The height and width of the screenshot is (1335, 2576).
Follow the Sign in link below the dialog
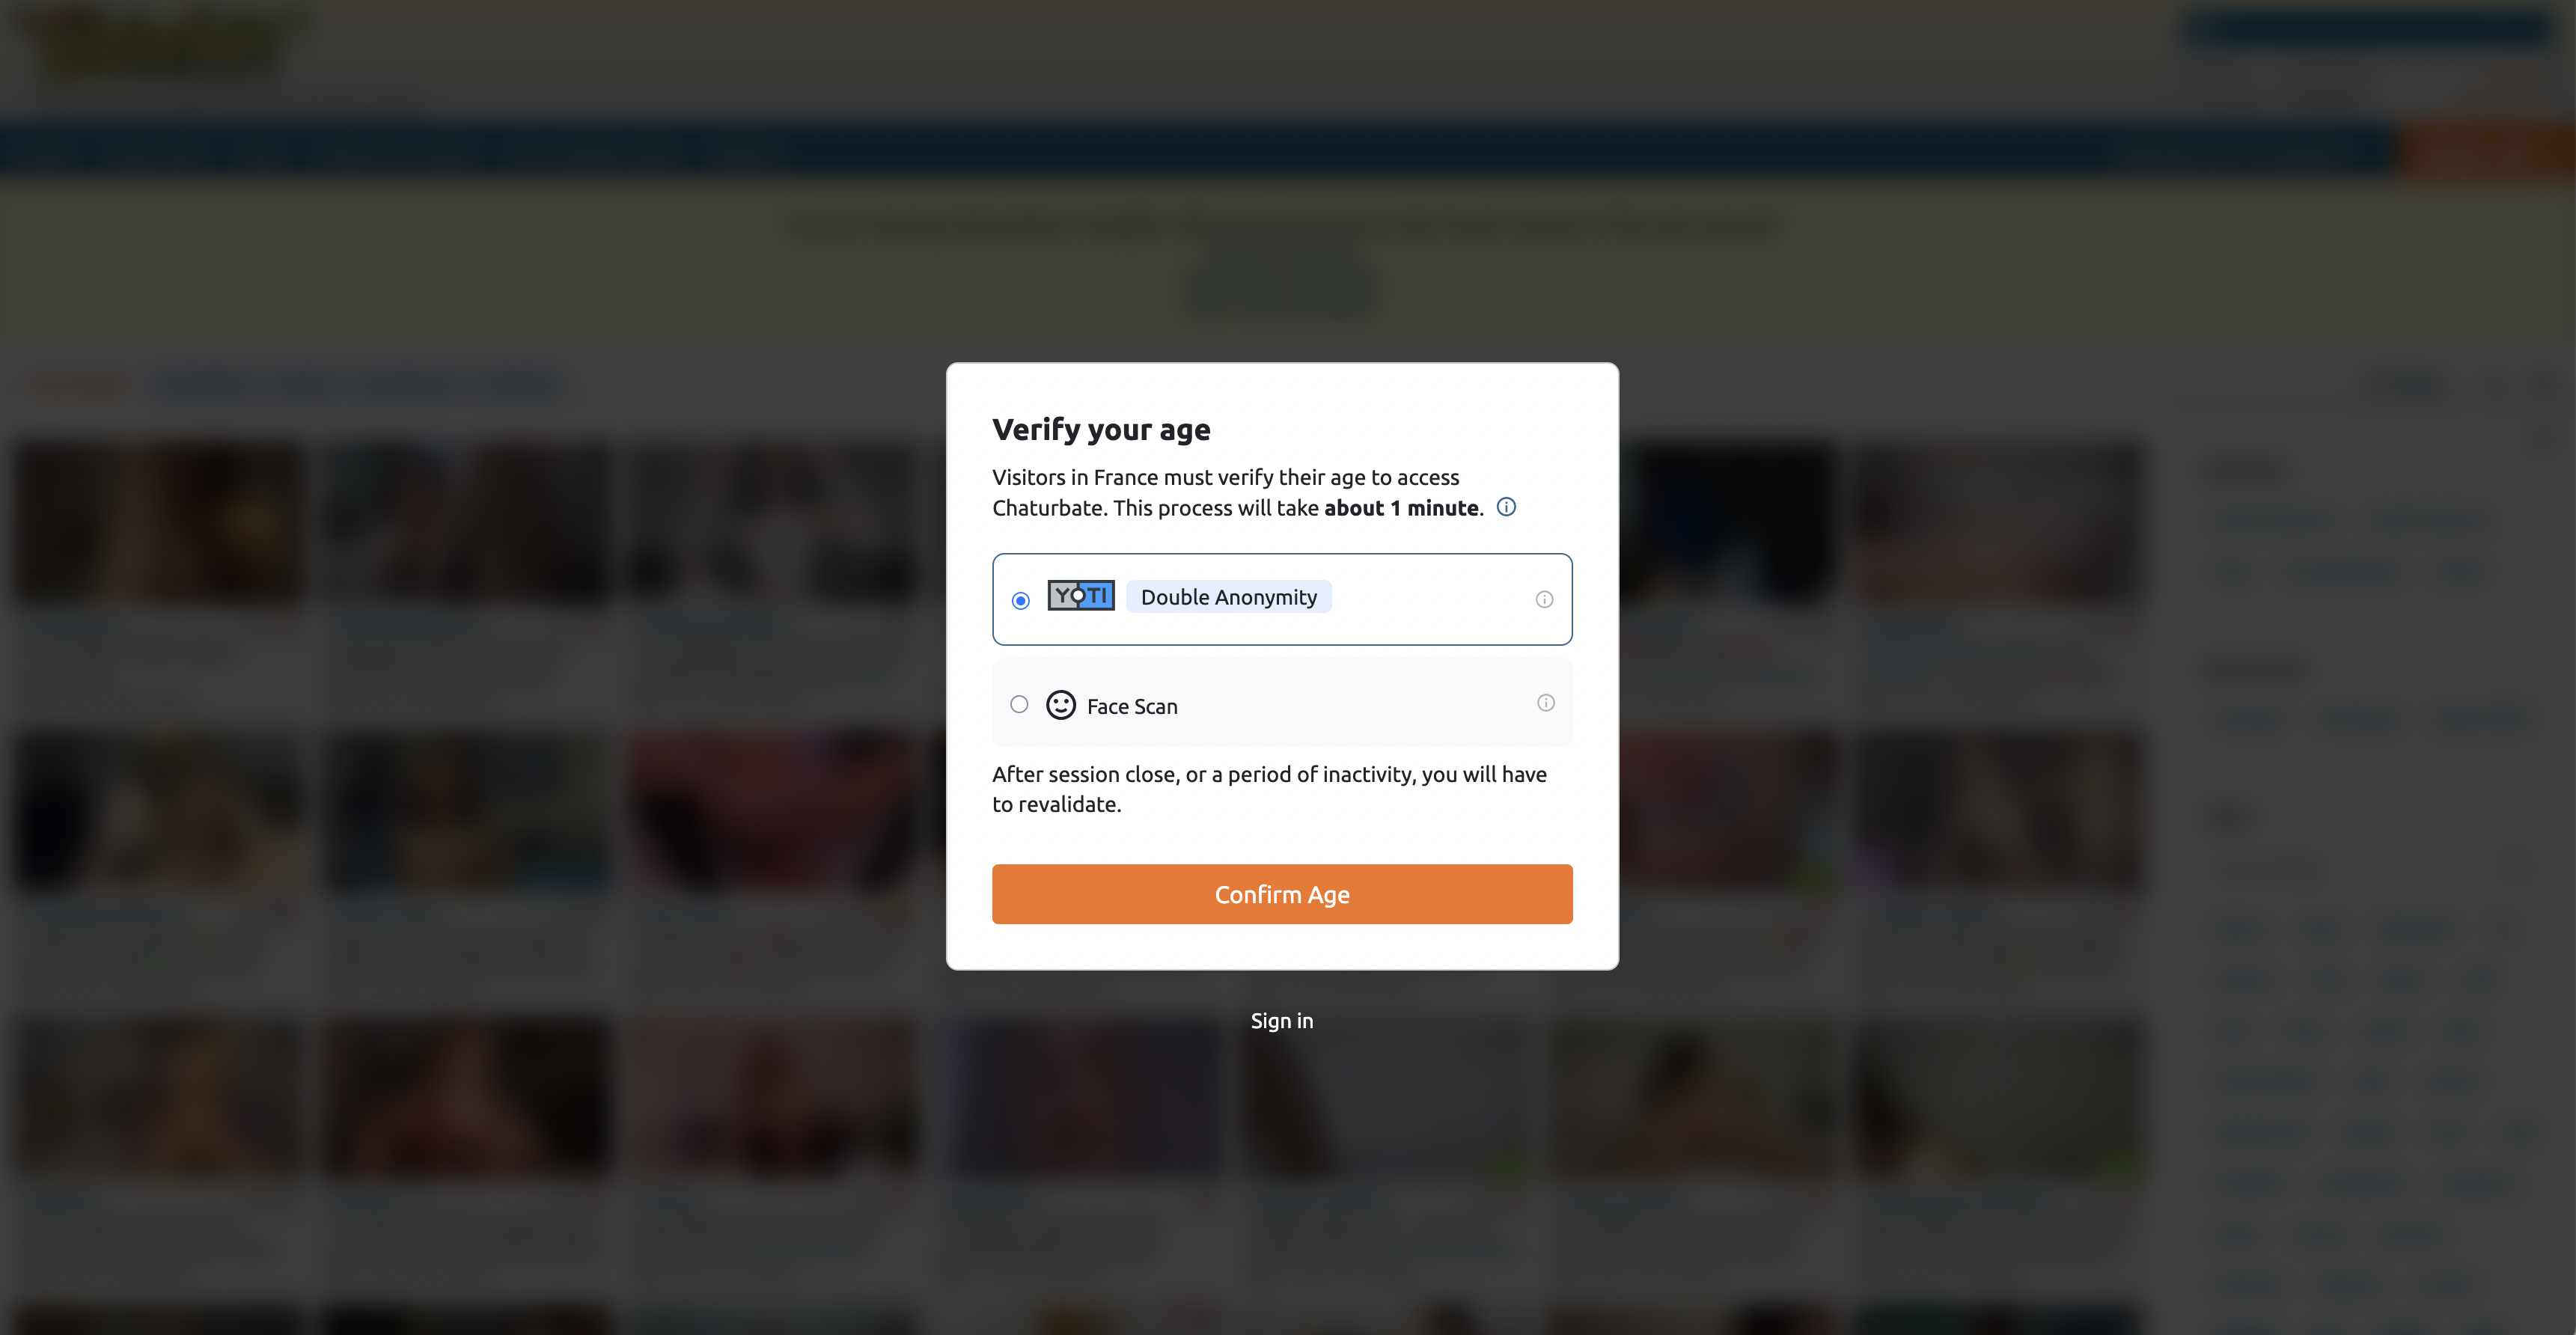coord(1282,1020)
